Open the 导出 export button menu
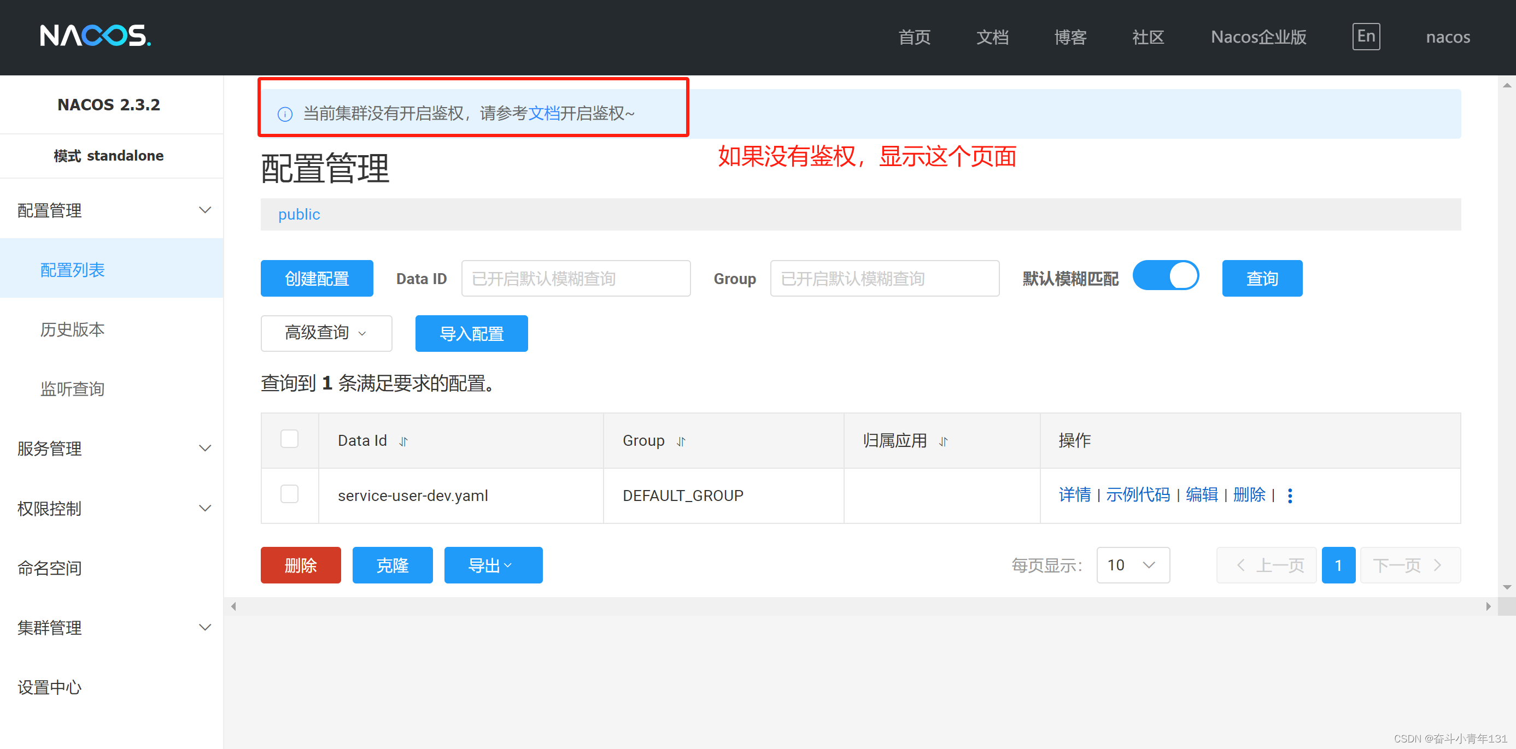This screenshot has width=1516, height=749. 493,565
